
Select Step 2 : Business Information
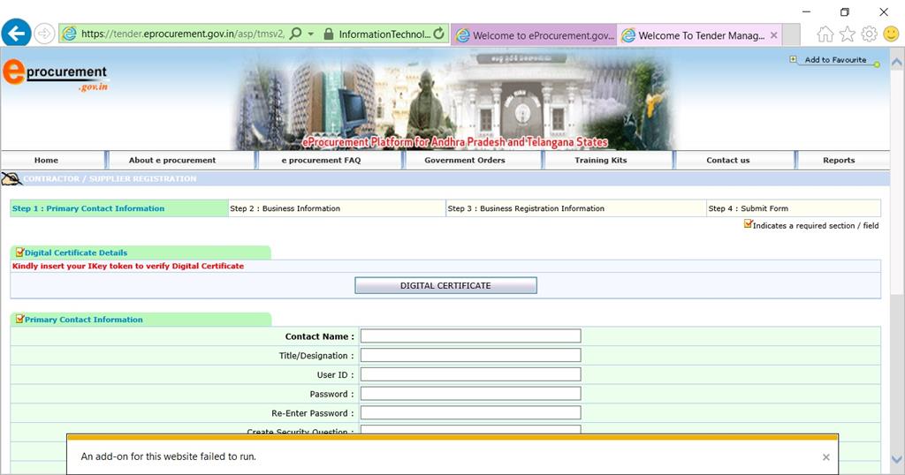pyautogui.click(x=337, y=208)
